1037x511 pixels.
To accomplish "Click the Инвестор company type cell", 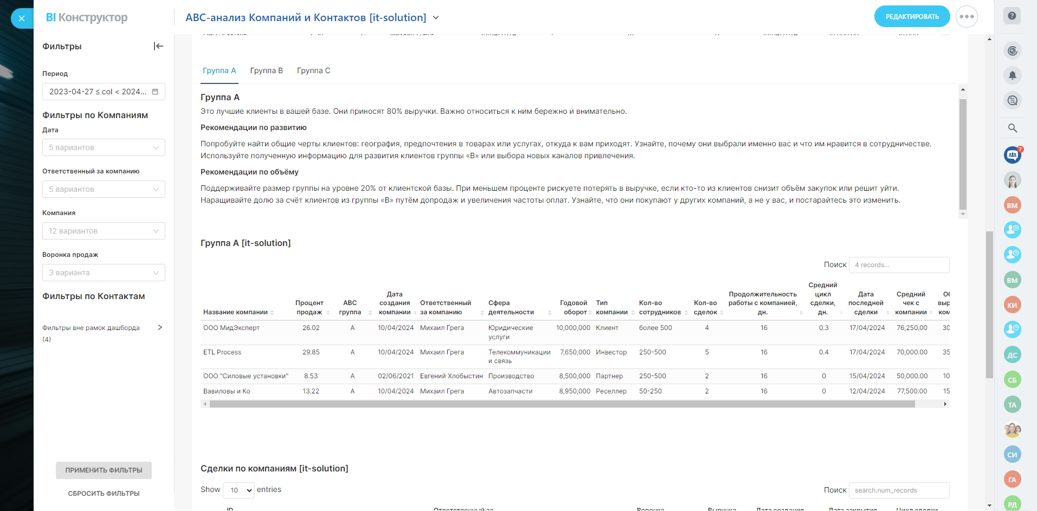I will click(611, 352).
